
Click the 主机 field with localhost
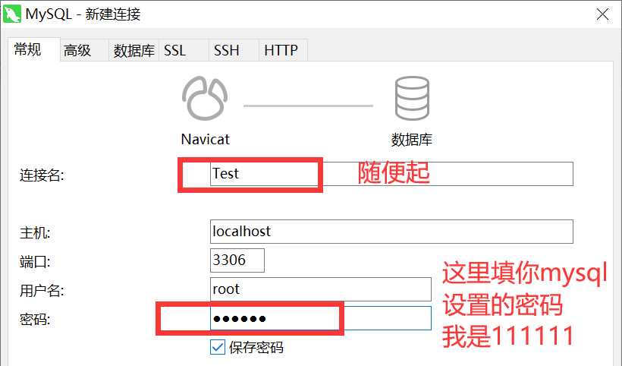[391, 232]
